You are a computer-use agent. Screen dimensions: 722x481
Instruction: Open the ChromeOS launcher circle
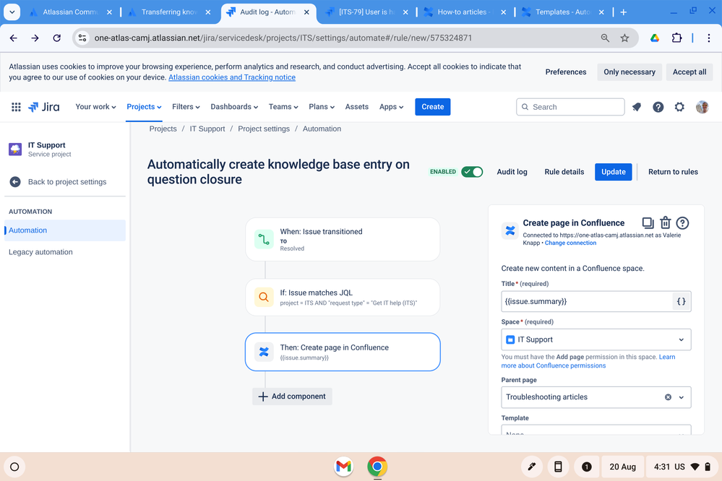[x=14, y=467]
